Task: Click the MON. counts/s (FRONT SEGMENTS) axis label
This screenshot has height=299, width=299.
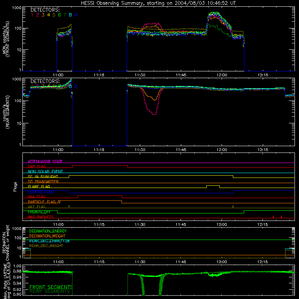Action: (x=6, y=39)
